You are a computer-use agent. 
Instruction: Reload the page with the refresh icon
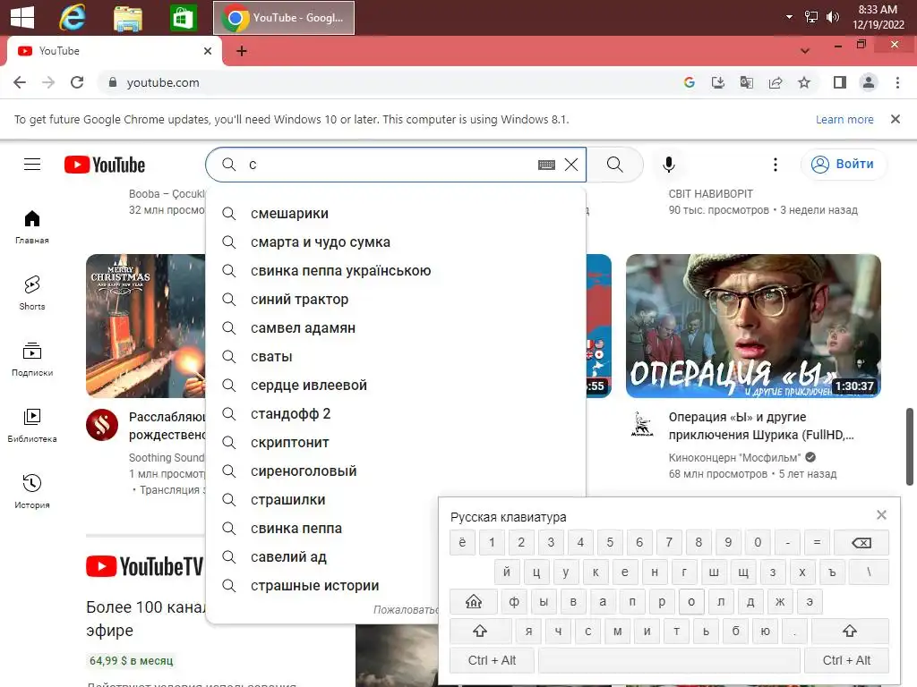(x=77, y=82)
